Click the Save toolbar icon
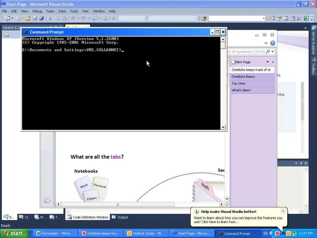 point(35,18)
